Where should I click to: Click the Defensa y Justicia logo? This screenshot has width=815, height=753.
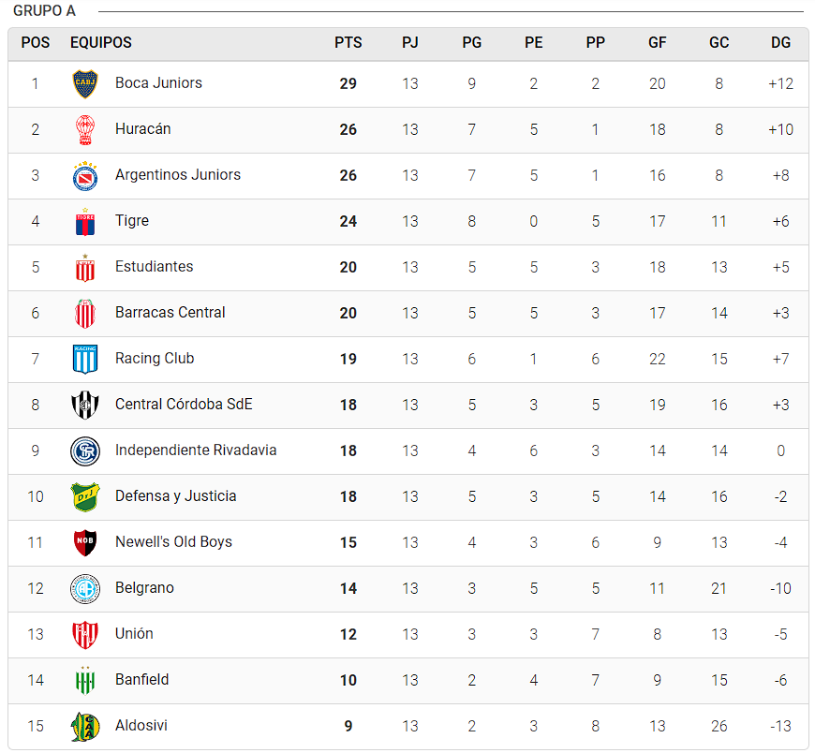[85, 496]
